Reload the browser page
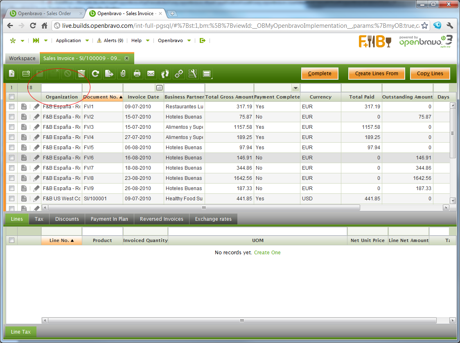The width and height of the screenshot is (460, 343). coord(33,25)
